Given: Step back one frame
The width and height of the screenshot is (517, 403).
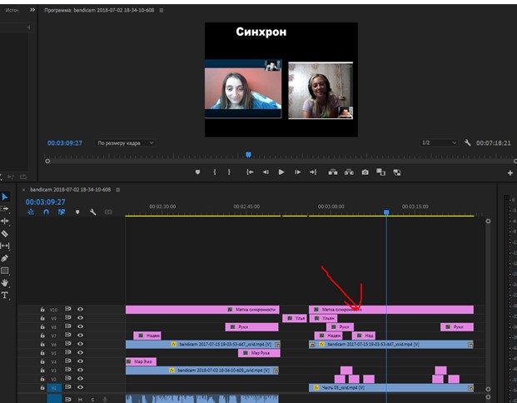Looking at the screenshot, I should [266, 172].
